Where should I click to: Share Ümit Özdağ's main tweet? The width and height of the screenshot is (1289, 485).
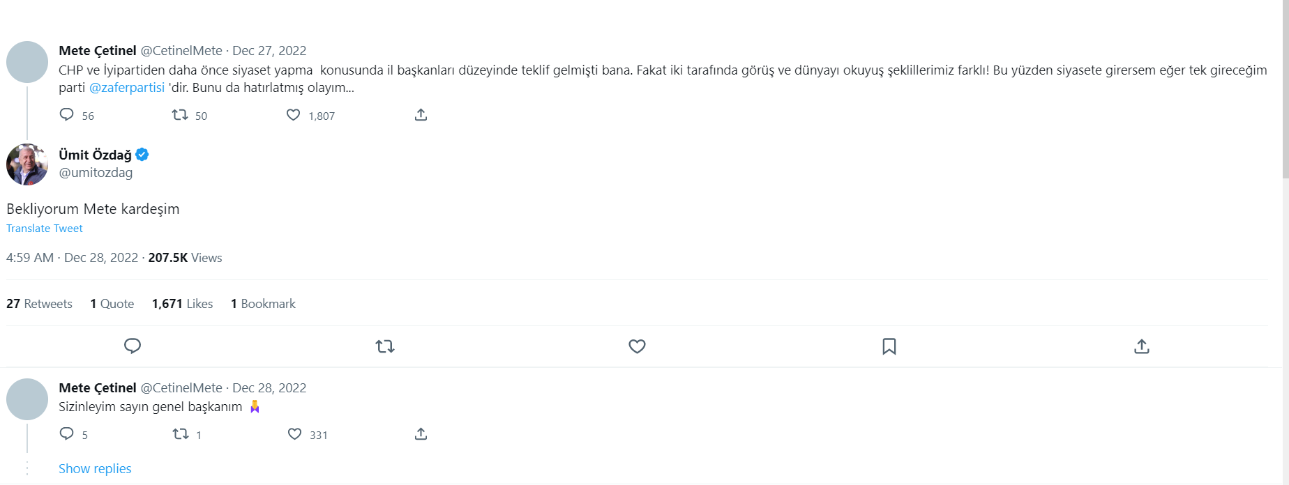1142,346
